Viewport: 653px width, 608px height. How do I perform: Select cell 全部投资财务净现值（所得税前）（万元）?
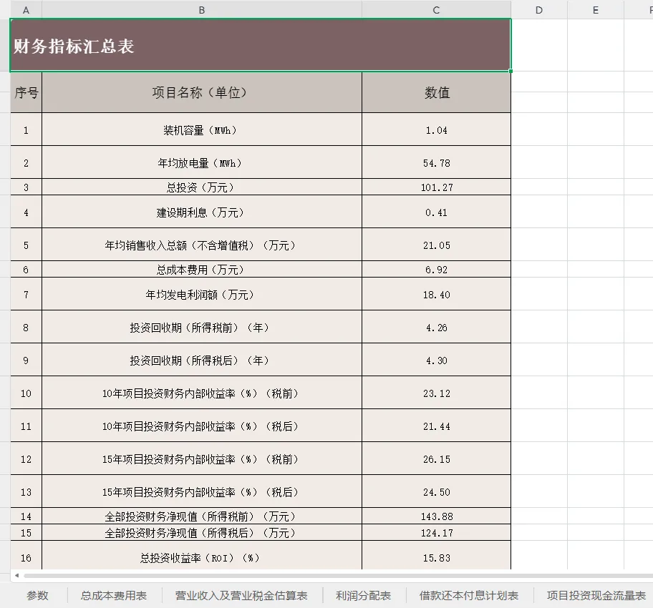tap(202, 516)
